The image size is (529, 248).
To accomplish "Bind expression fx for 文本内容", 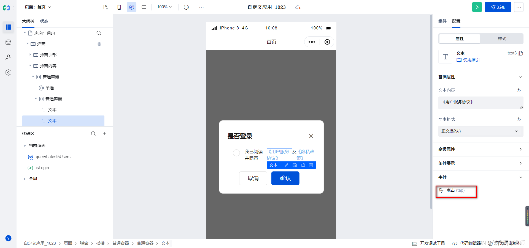I will point(519,90).
